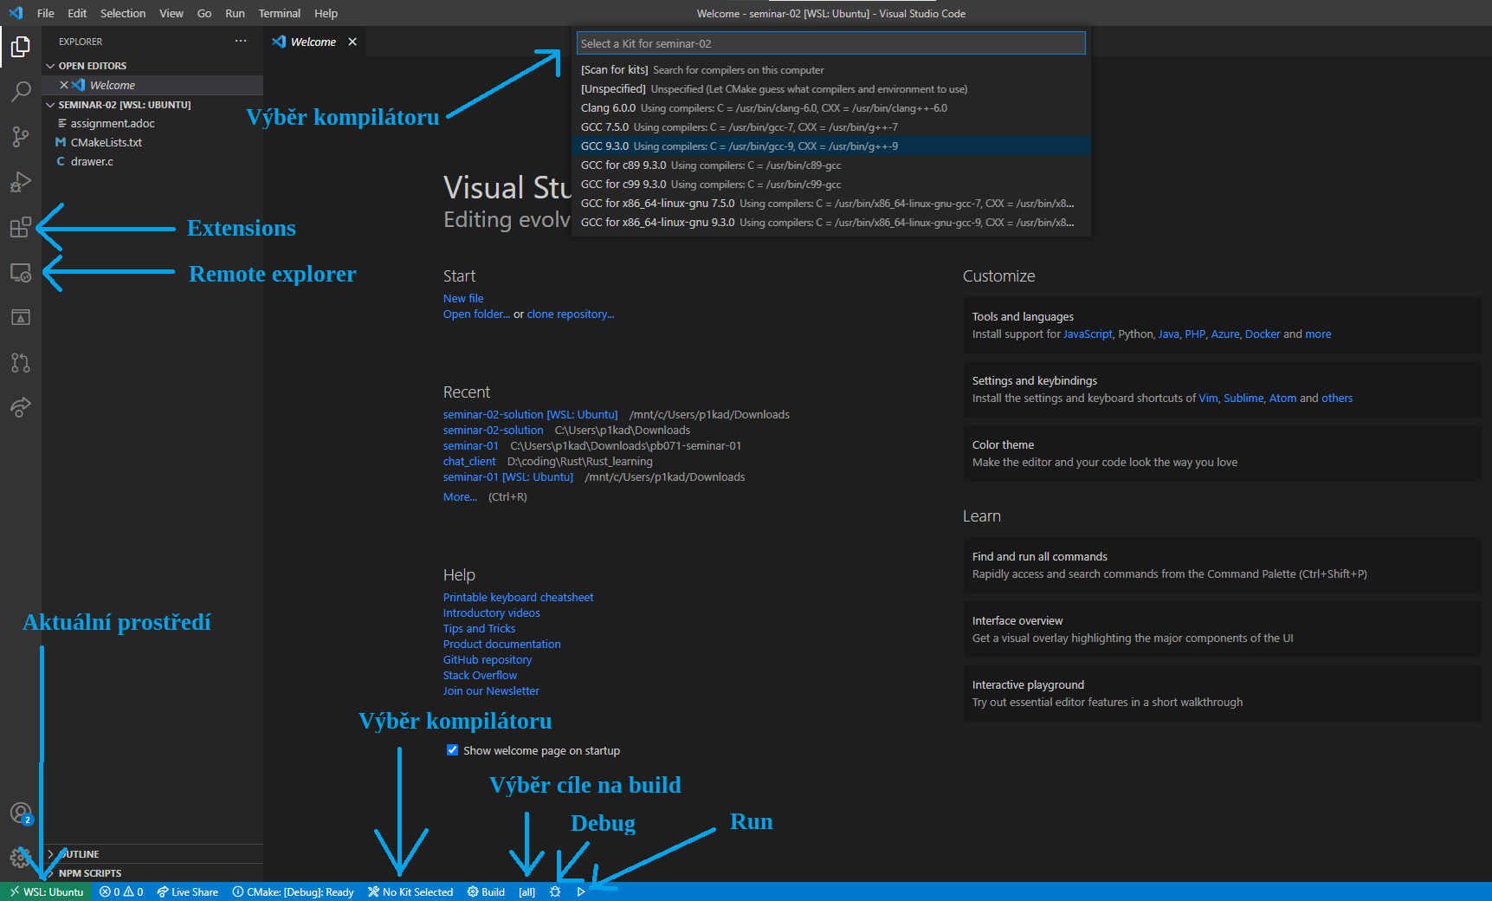Choose the [Scan for kits] option

(831, 70)
